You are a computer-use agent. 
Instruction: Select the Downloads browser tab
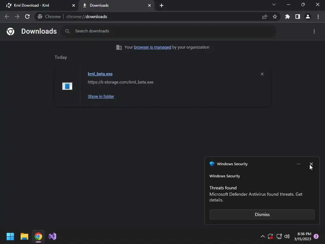(116, 5)
